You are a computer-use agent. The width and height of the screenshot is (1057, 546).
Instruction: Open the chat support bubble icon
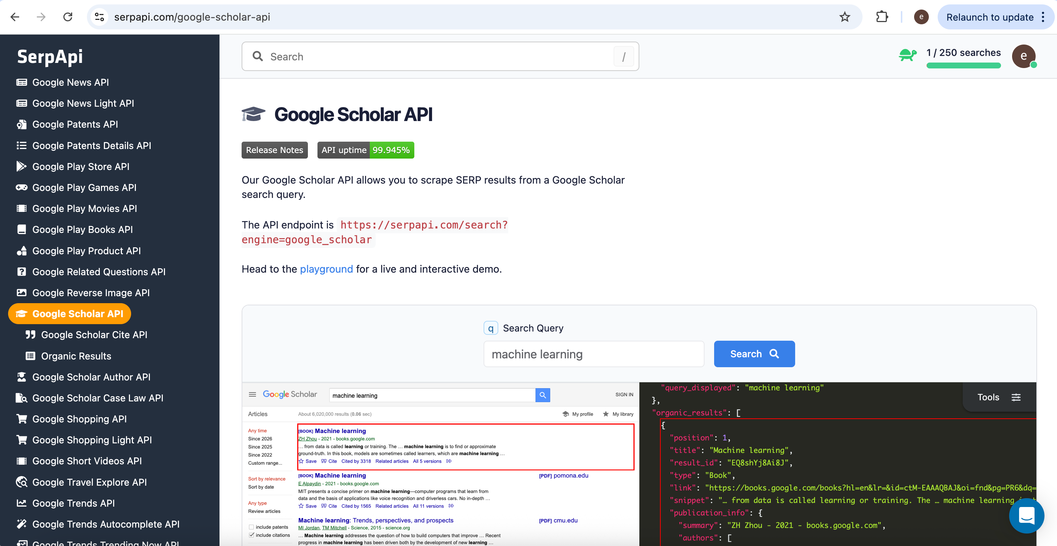tap(1026, 515)
